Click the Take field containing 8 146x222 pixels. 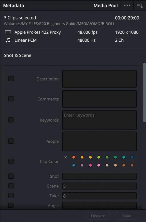(99, 196)
